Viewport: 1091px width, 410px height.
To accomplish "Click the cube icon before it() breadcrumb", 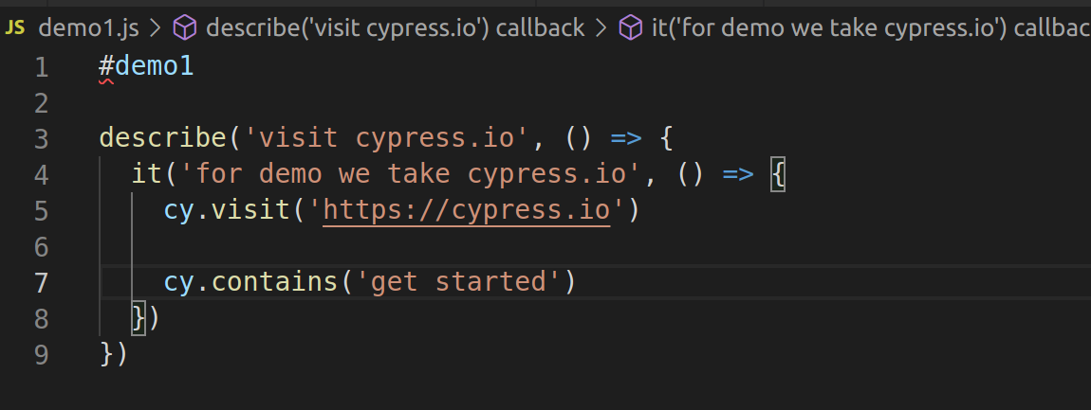I will (x=630, y=28).
